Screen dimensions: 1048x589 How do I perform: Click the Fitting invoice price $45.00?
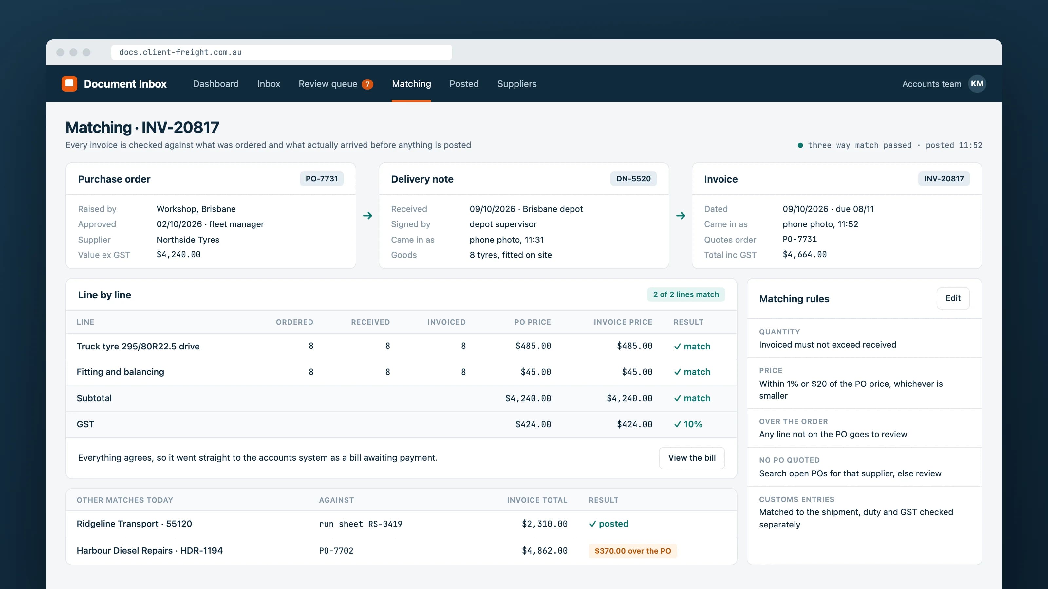point(637,372)
